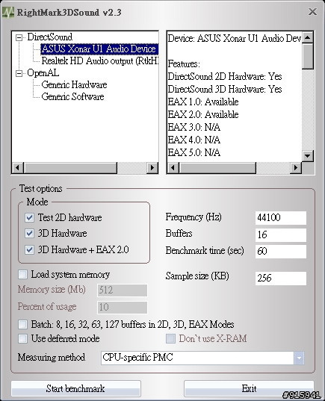Enable Use deferred mode
The width and height of the screenshot is (325, 401).
pos(22,338)
